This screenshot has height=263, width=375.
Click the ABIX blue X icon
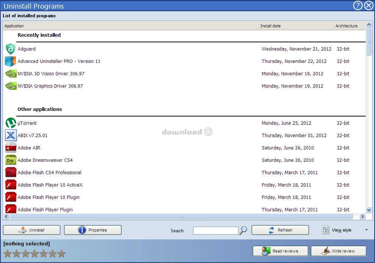[11, 136]
